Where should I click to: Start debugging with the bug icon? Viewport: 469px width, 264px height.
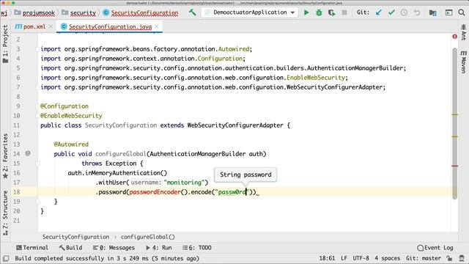(320, 12)
